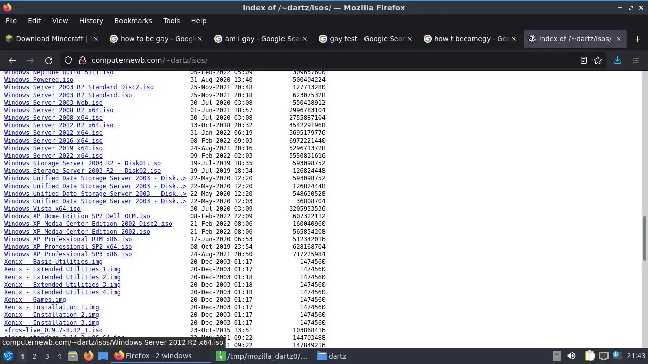Screen dimensions: 648x364
Task: Open Windows Server 2012 R2 x64.iso link
Action: (59, 125)
